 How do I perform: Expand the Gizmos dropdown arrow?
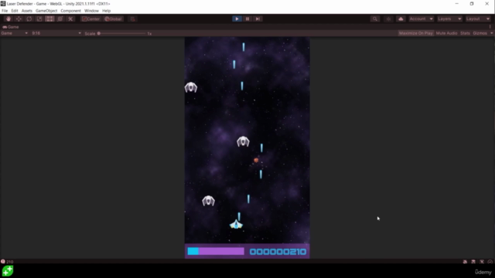tap(492, 33)
